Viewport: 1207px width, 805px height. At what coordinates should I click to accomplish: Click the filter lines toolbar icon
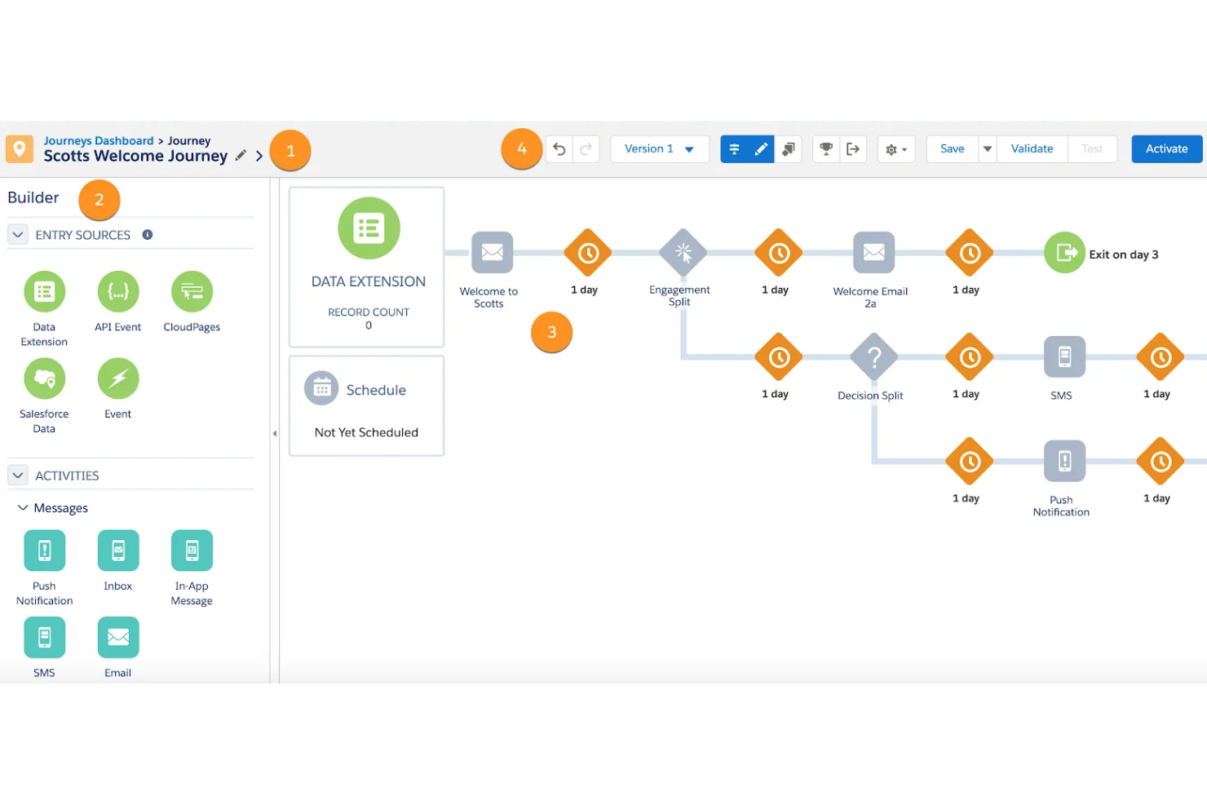(x=734, y=149)
